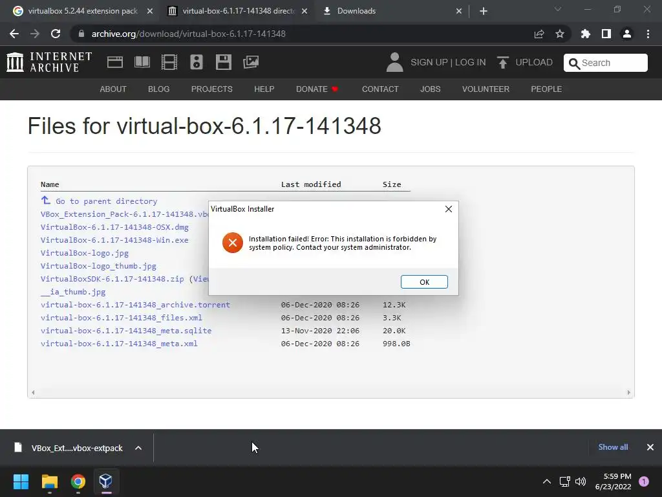
Task: Open File Explorer from taskbar
Action: 49,481
